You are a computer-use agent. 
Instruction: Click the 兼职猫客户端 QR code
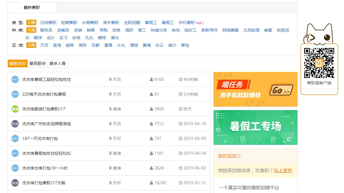[x=318, y=63]
